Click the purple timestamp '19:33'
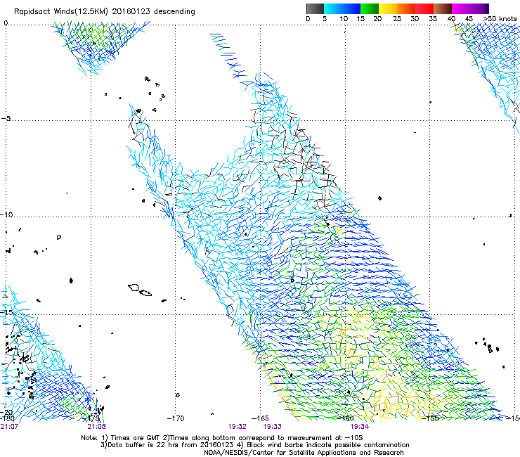 click(272, 427)
